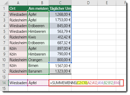Viewport: 130px width, 95px height.
Task: Click cell A3 'Rüdesheim'
Action: click(x=18, y=20)
